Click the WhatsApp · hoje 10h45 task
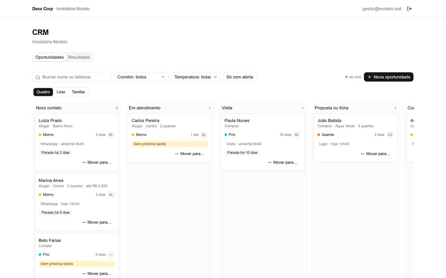Viewport: 446px width, 278px height. pos(60,204)
